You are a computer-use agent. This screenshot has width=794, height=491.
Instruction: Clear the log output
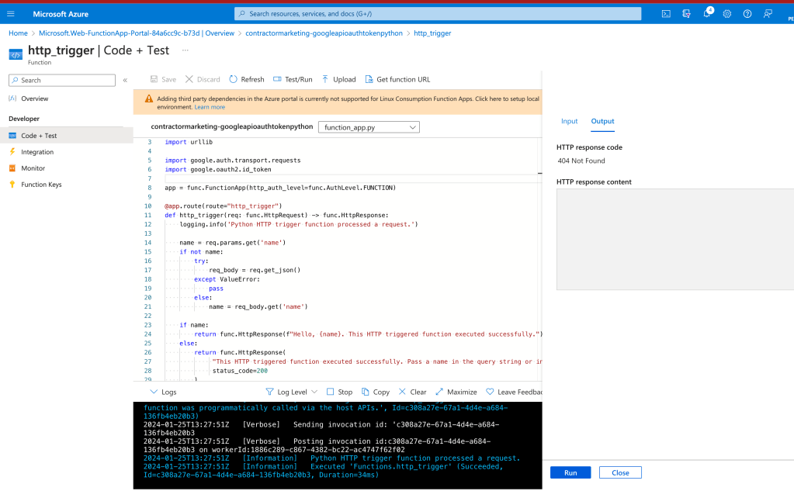coord(412,392)
